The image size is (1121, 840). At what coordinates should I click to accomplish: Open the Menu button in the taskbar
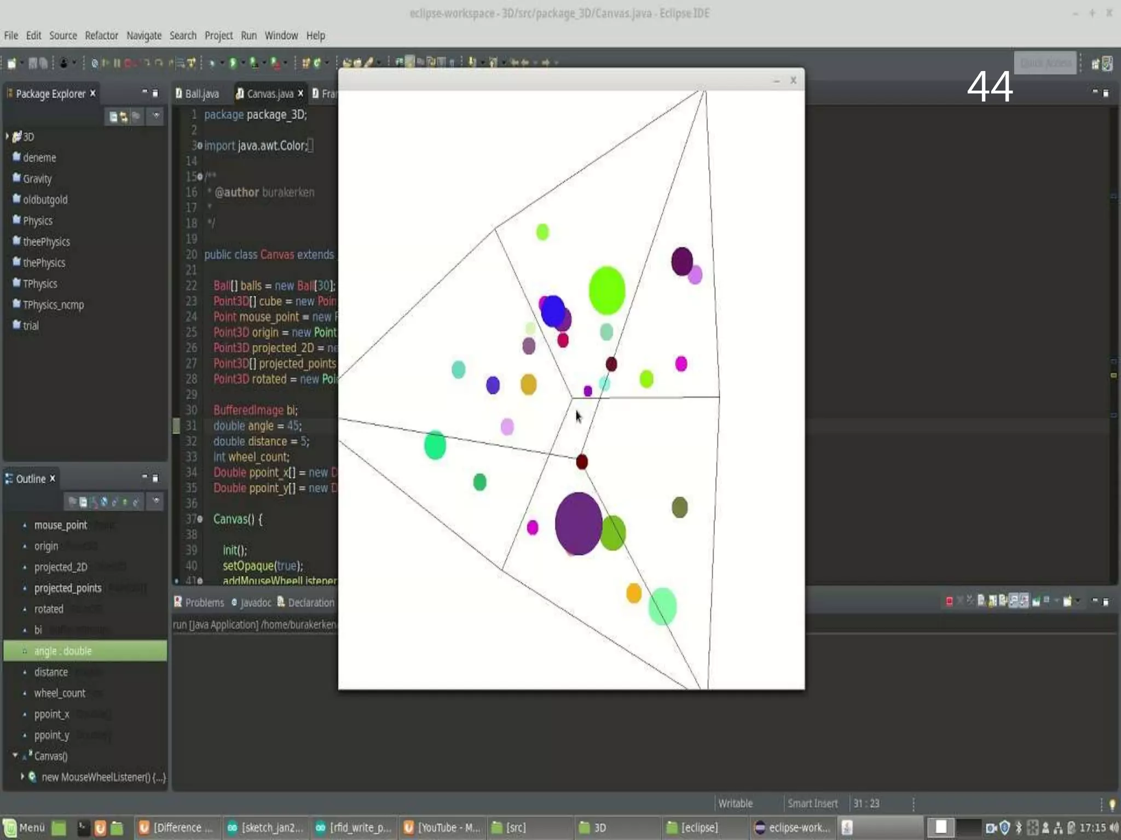(25, 827)
